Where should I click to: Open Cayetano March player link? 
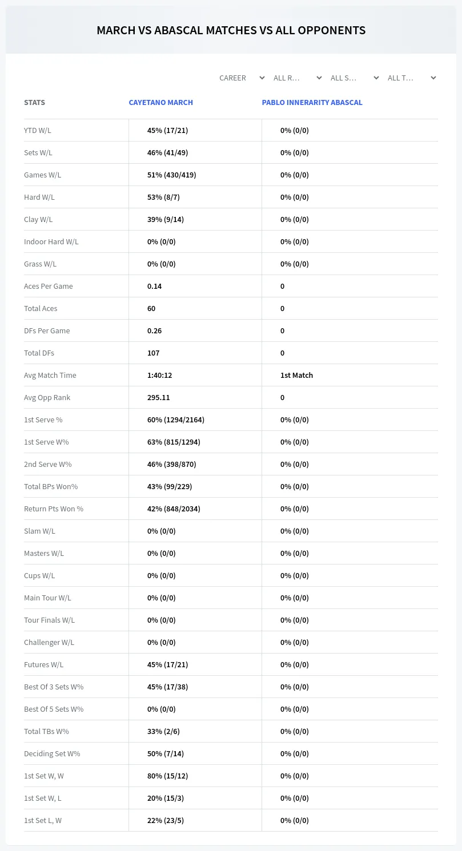(161, 103)
